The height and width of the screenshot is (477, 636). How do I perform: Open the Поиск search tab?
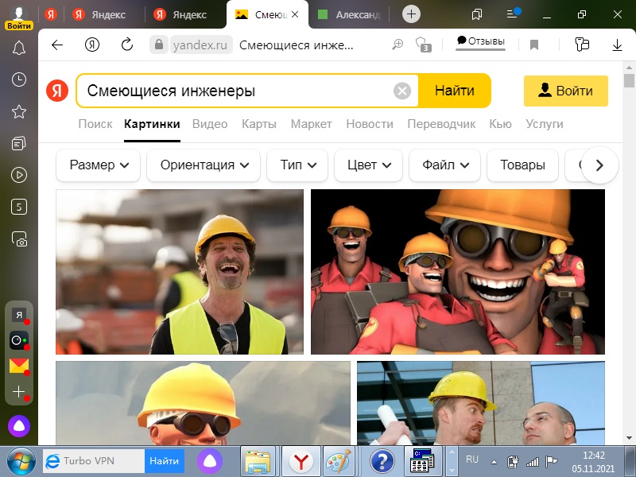click(95, 124)
